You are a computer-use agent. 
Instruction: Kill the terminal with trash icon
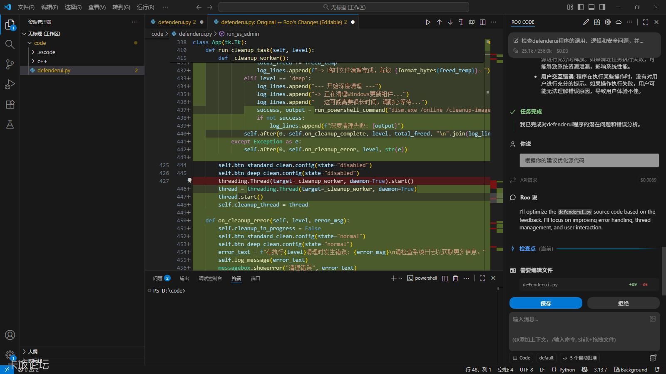455,278
